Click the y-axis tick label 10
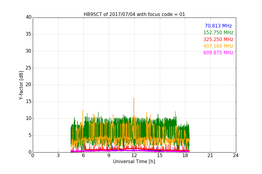Image resolution: width=262 pixels, height=174 pixels. click(x=29, y=118)
